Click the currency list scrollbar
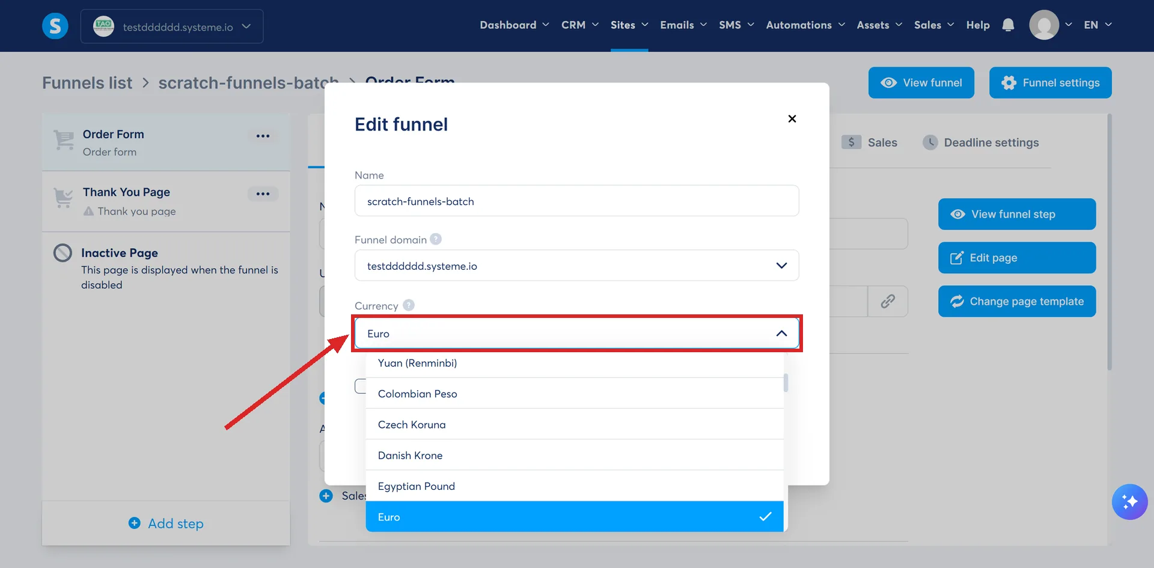Screen dimensions: 1154x568 (x=786, y=383)
